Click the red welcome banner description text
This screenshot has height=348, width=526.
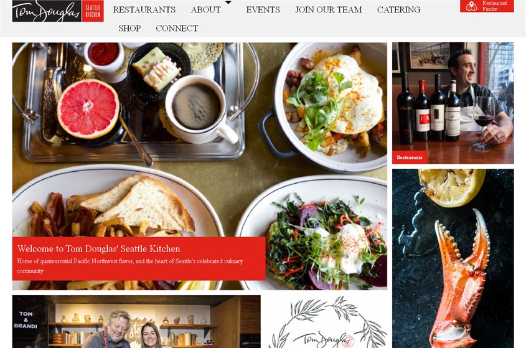(x=130, y=266)
